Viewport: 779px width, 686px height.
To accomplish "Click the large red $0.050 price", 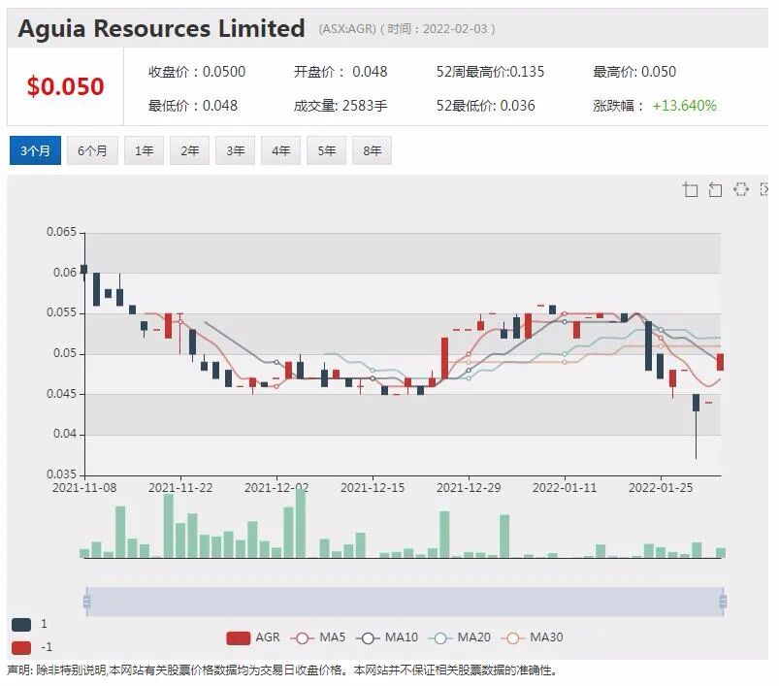I will pos(65,86).
